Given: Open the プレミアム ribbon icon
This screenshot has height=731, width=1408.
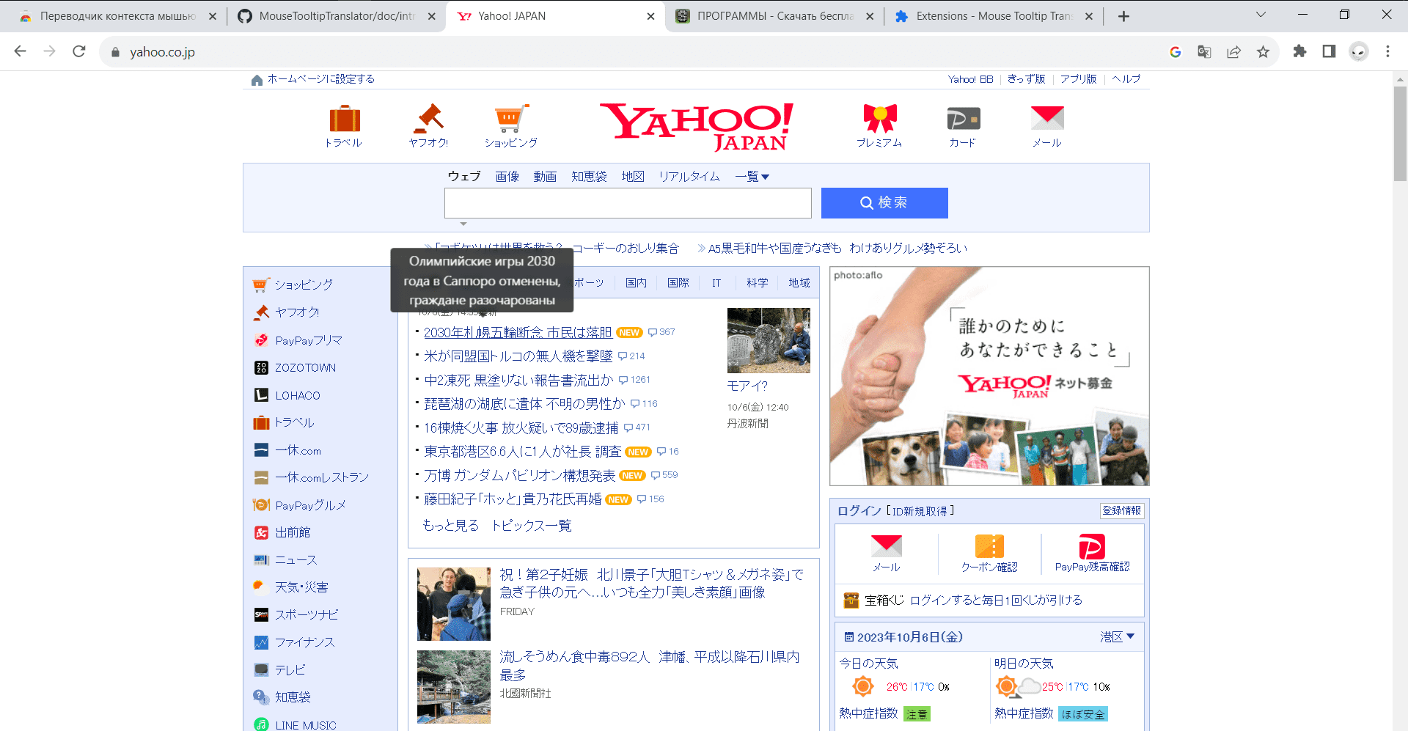Looking at the screenshot, I should click(880, 119).
